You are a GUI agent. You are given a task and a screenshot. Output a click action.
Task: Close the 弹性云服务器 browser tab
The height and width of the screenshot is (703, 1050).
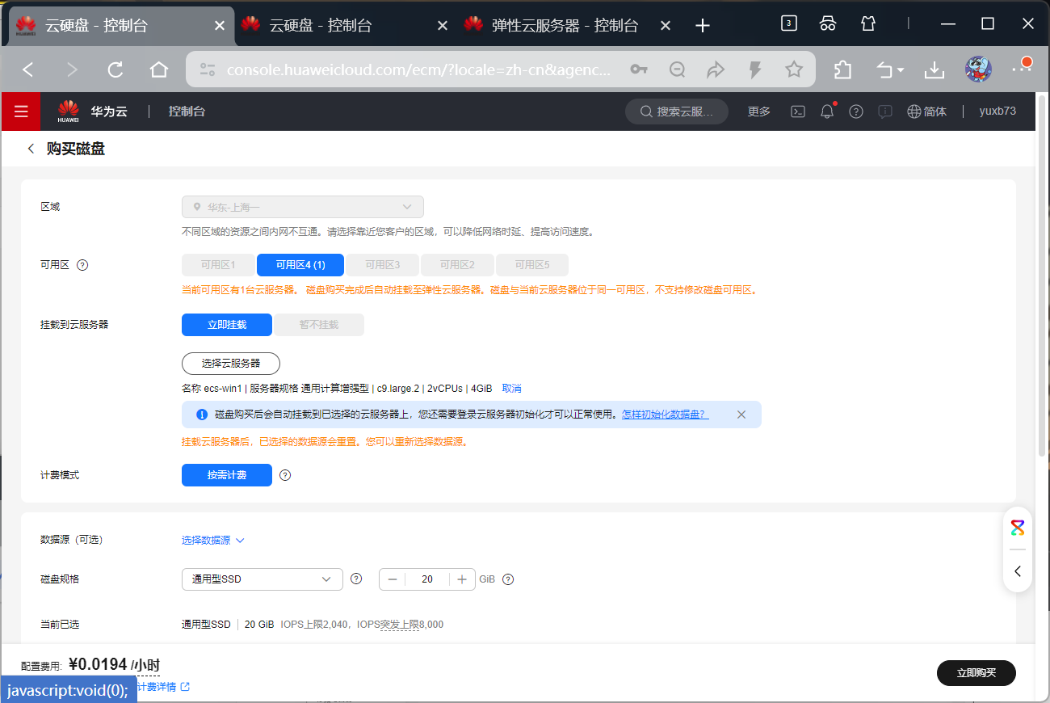pyautogui.click(x=666, y=26)
